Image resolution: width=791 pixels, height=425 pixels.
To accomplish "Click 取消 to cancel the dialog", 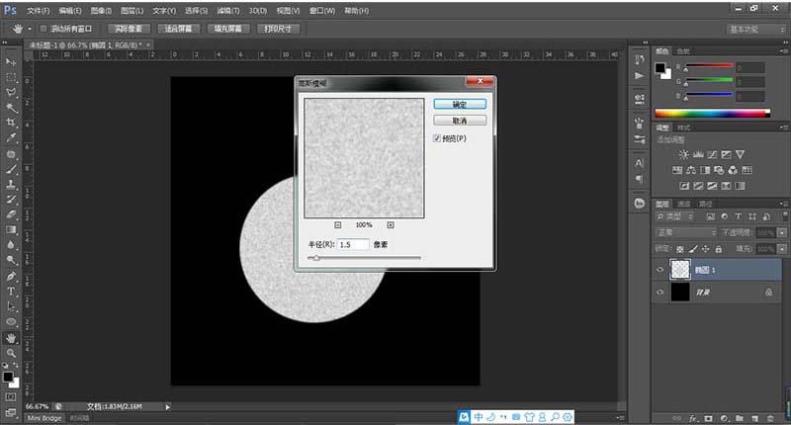I will (x=459, y=121).
